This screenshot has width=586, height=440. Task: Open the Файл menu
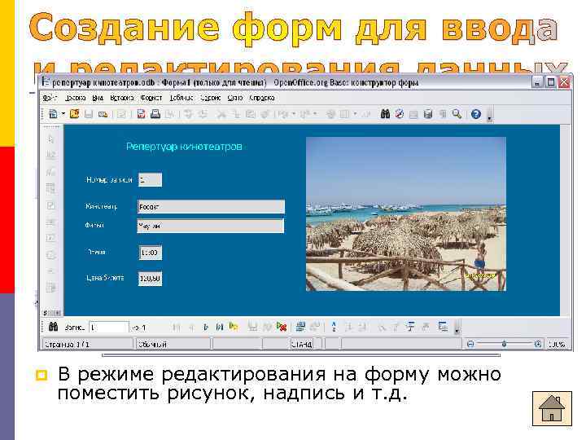coord(50,98)
